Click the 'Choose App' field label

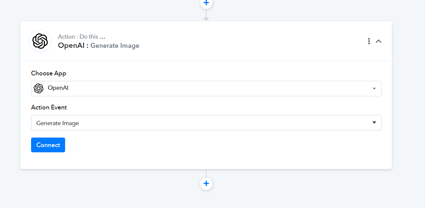click(x=49, y=73)
